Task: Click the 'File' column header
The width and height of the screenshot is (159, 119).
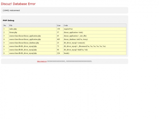Action: [x=33, y=25]
